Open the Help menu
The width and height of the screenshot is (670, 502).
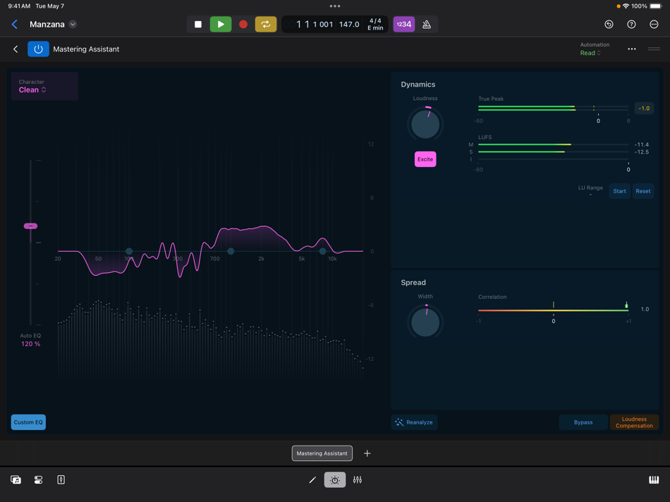point(631,23)
